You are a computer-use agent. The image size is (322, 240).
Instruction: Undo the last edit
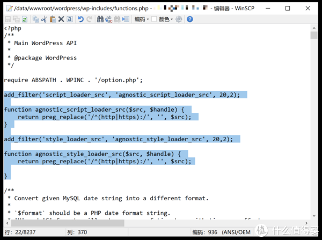click(80, 19)
